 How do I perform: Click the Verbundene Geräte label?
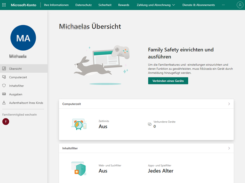click(164, 122)
